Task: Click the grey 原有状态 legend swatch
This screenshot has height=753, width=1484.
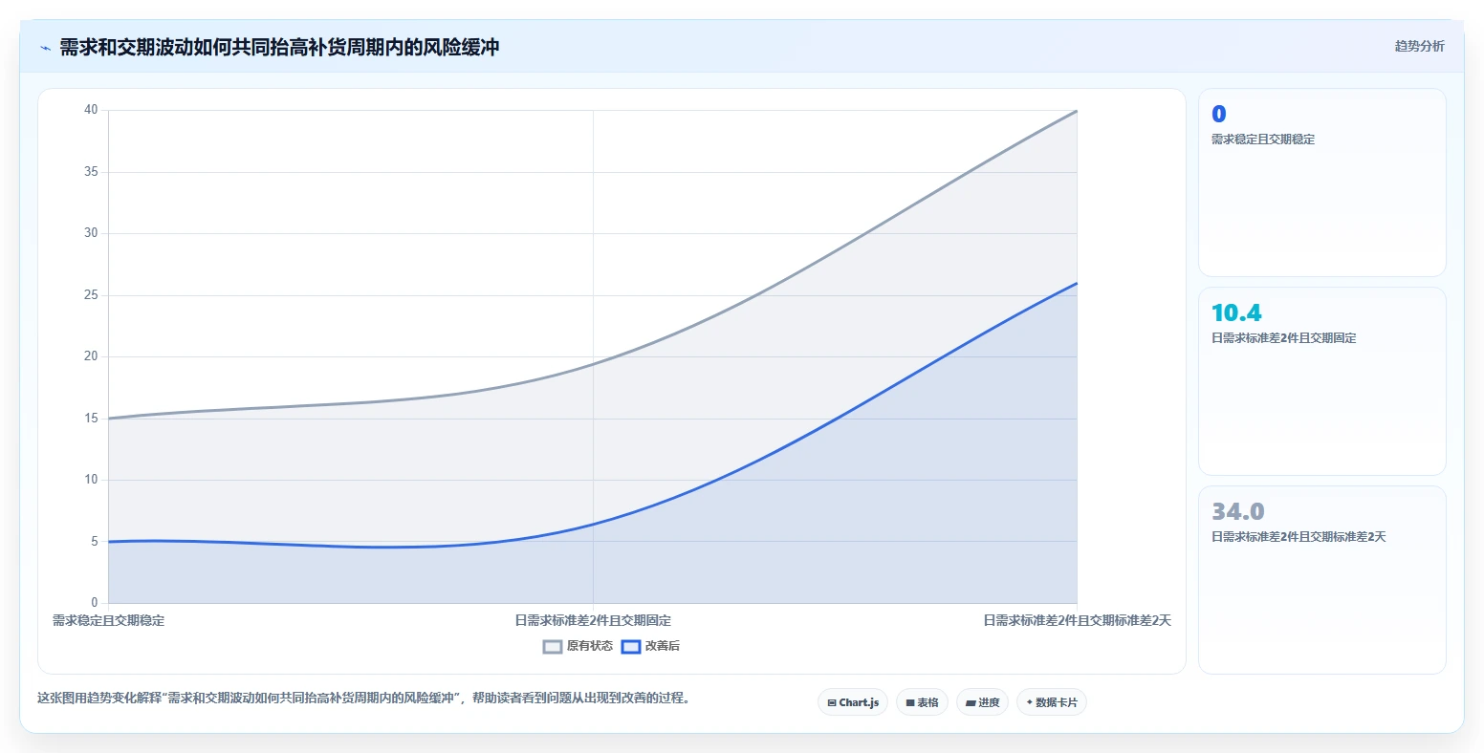Action: coord(553,647)
